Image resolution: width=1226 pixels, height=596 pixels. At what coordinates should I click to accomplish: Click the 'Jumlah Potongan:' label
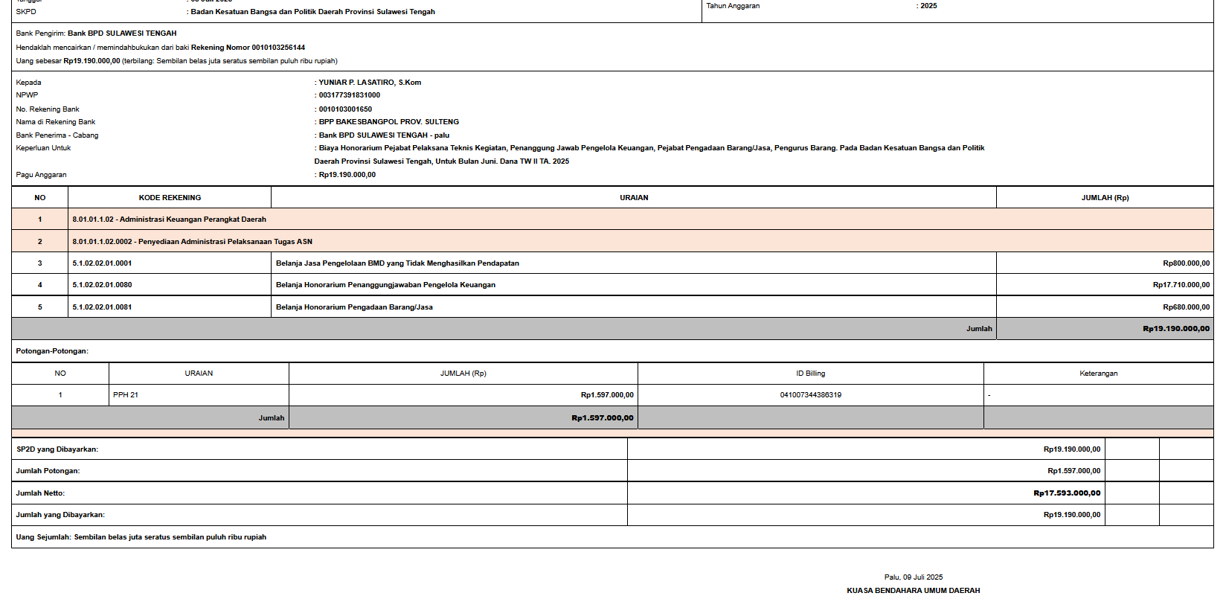point(48,471)
